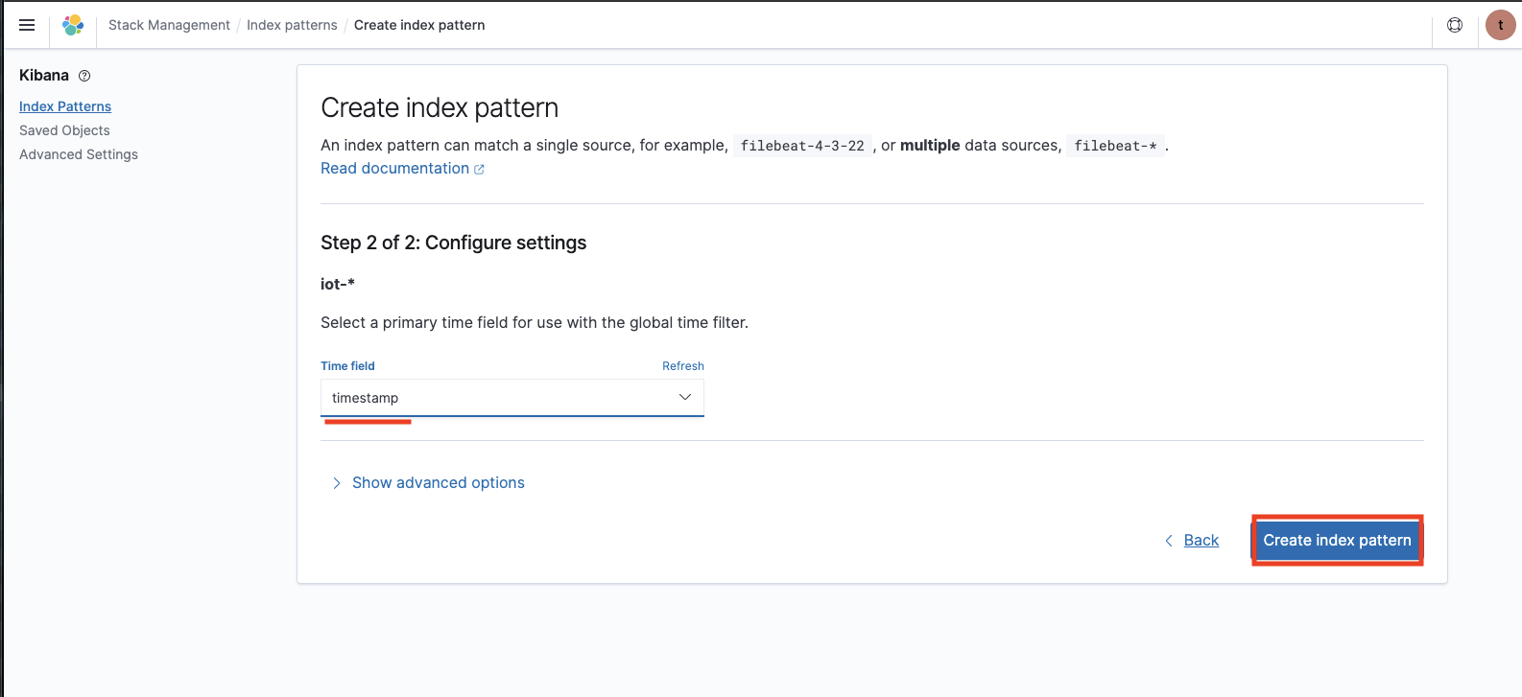
Task: Open the Time field dropdown arrow
Action: coord(685,397)
